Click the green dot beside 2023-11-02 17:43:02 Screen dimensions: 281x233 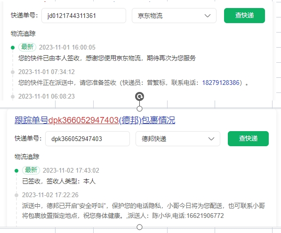(x=16, y=170)
